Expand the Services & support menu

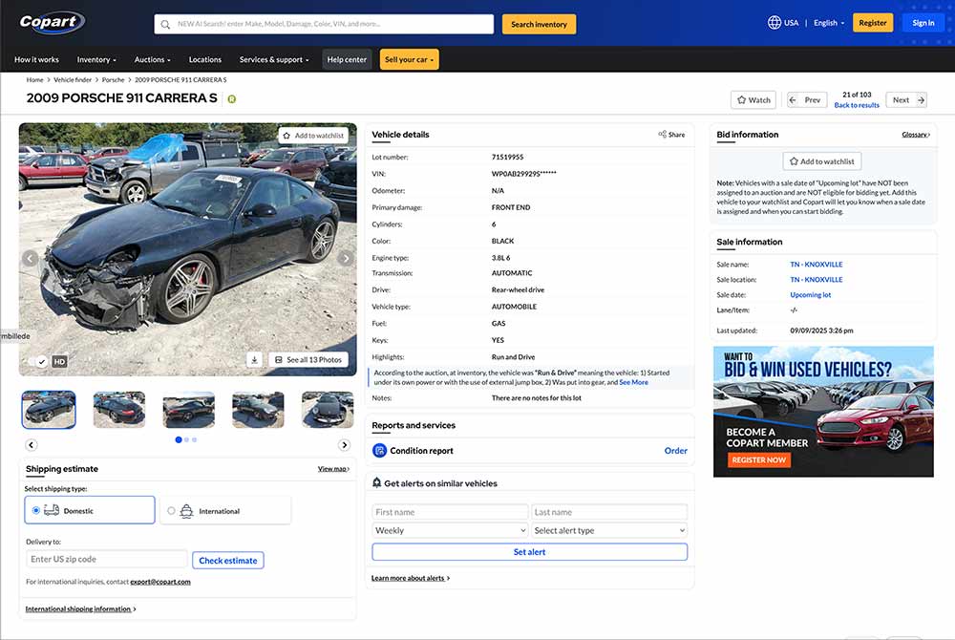[274, 59]
